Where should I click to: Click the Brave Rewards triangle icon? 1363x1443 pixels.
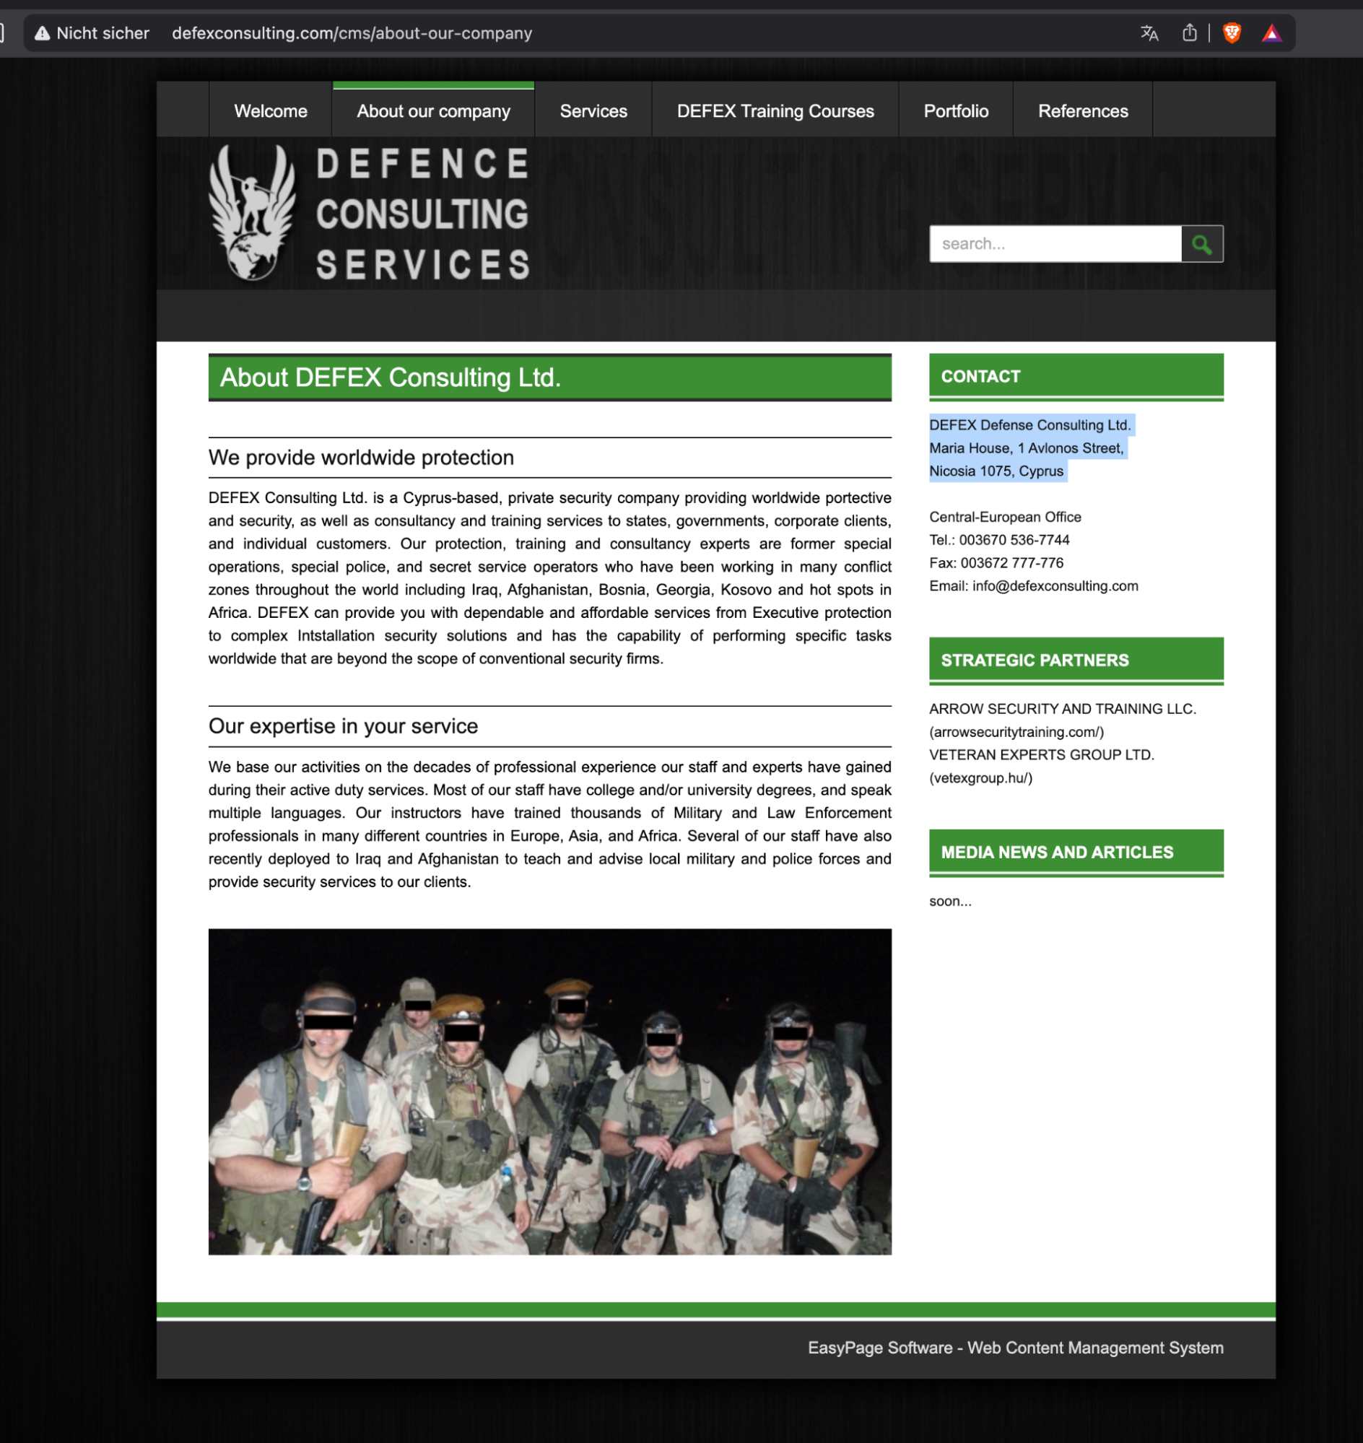tap(1271, 33)
